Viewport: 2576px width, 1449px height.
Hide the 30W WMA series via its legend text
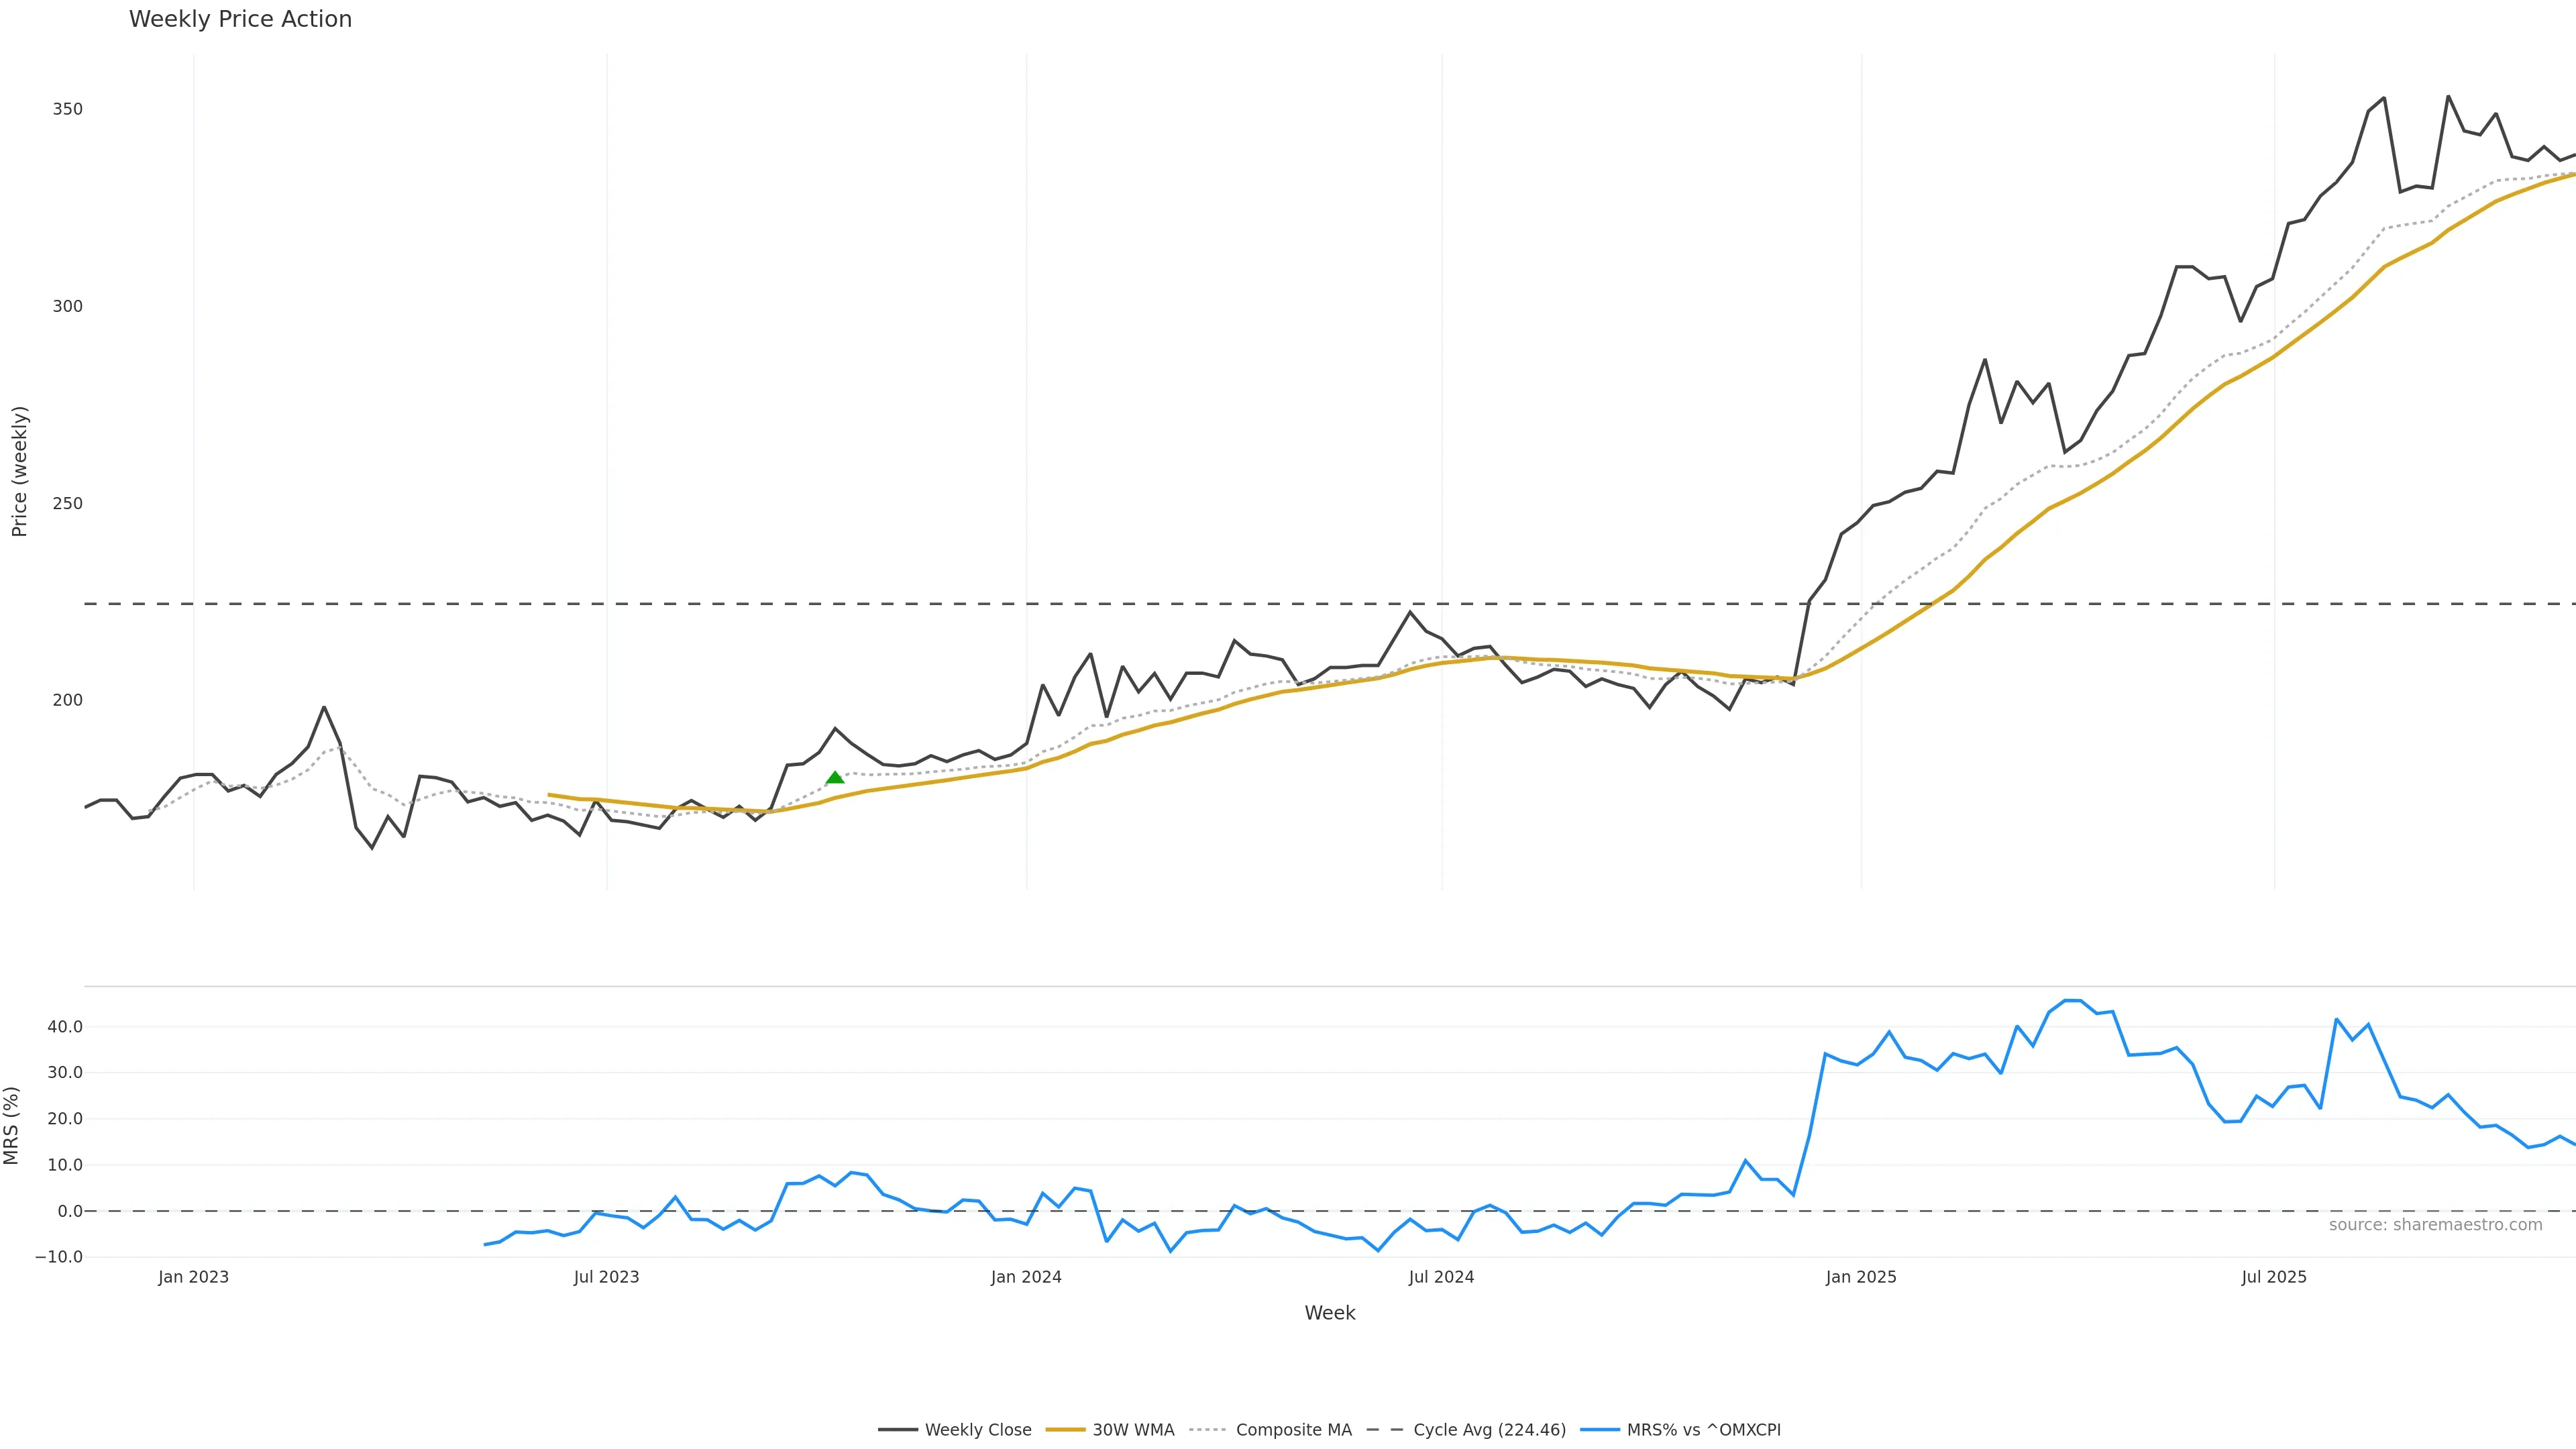point(1133,1430)
